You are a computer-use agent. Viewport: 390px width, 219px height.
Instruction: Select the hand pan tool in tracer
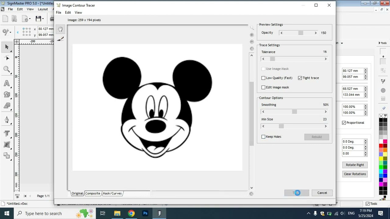click(x=60, y=29)
